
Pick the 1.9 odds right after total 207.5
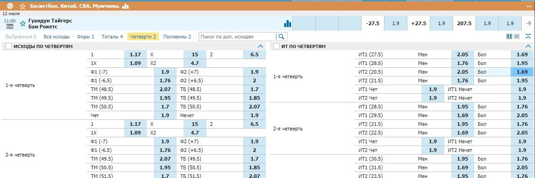pos(487,23)
